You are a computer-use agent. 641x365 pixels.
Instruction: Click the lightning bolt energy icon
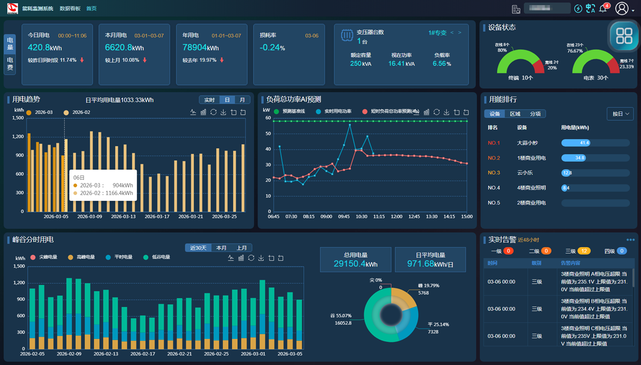point(578,9)
